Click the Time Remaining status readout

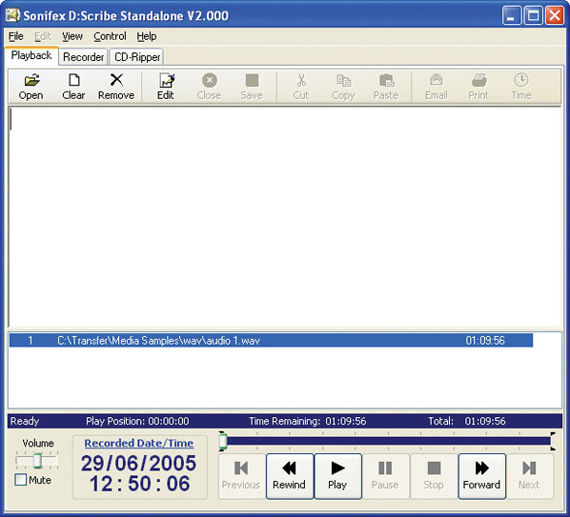click(308, 421)
